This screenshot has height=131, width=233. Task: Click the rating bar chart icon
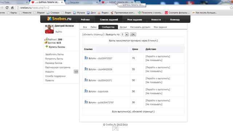pos(46,39)
